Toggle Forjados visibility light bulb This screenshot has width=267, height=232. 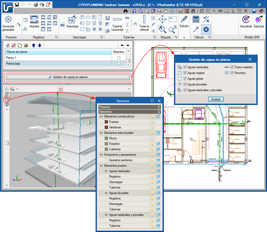point(152,144)
